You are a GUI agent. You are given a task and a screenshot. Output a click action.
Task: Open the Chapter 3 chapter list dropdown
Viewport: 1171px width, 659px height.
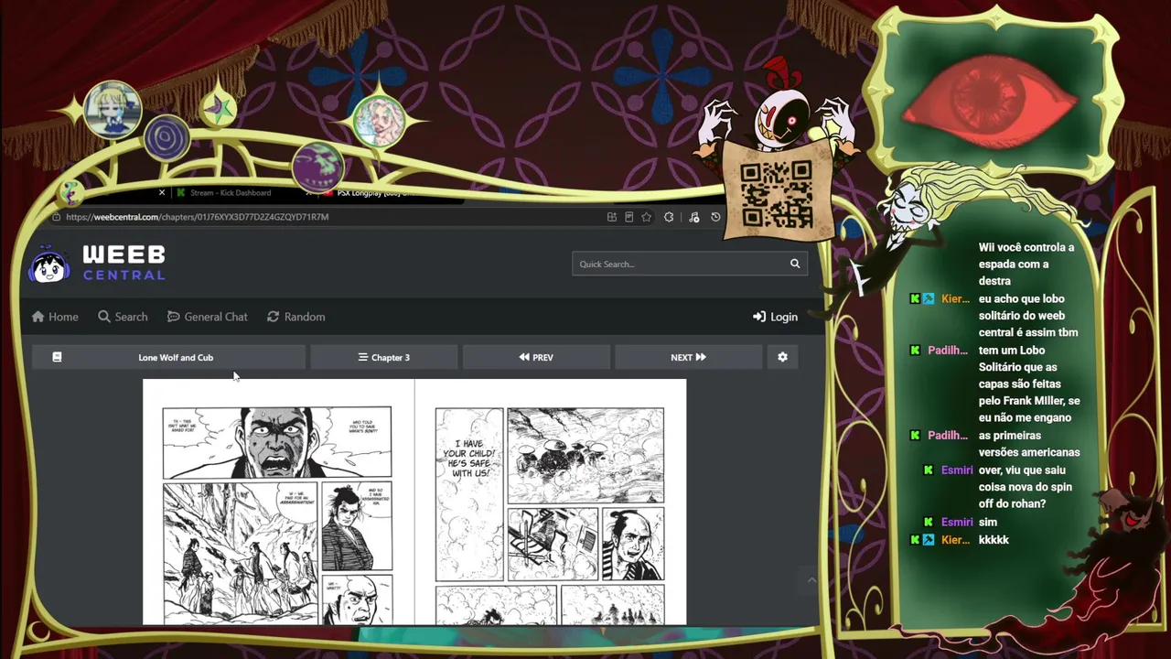(383, 357)
